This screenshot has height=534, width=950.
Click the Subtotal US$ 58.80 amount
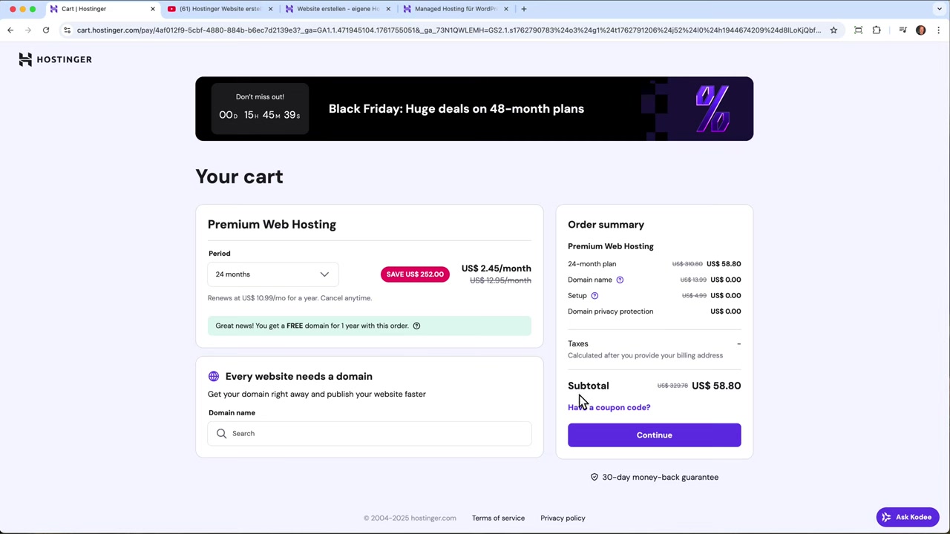click(x=716, y=386)
